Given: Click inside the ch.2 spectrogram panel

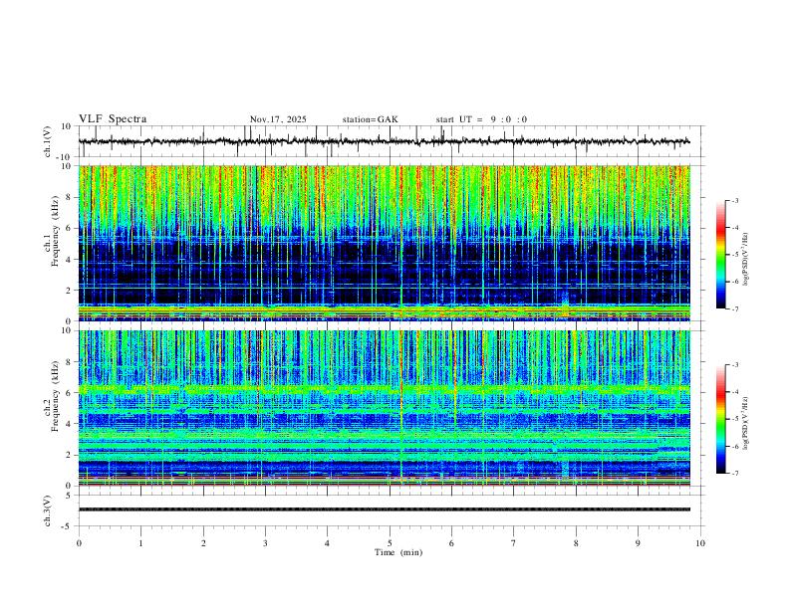Looking at the screenshot, I should (x=384, y=408).
